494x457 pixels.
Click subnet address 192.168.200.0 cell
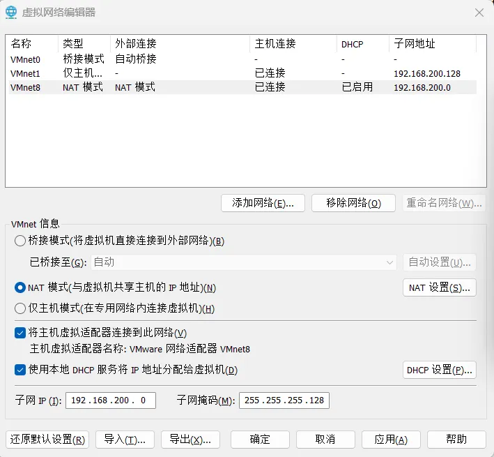click(422, 87)
